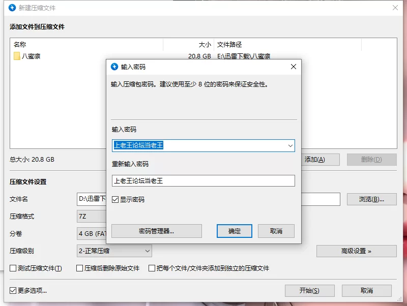Open the 压缩格式 7Z dropdown
407x306 pixels.
pos(92,216)
